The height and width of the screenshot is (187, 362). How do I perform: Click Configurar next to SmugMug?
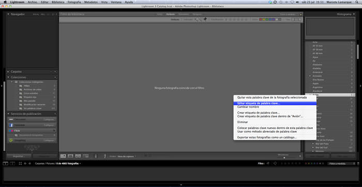(x=49, y=140)
